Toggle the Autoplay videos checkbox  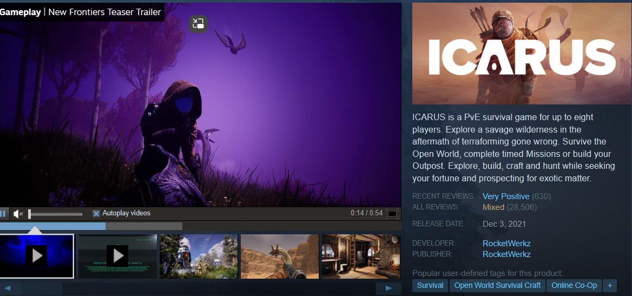click(x=96, y=213)
